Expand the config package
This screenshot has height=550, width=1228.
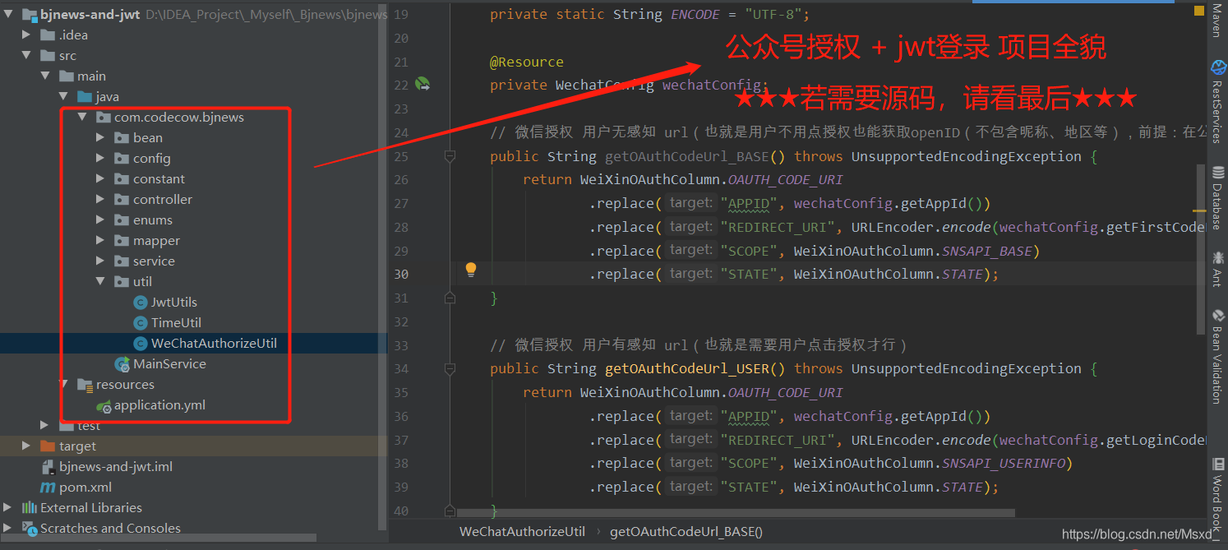(x=100, y=159)
